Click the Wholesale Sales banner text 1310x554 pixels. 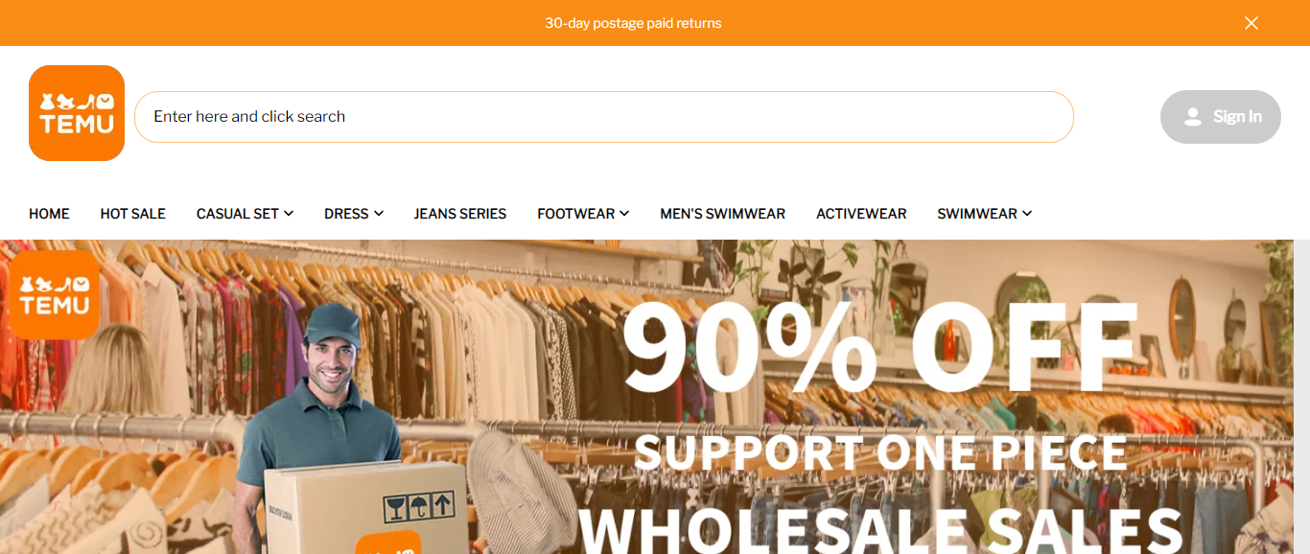(879, 528)
